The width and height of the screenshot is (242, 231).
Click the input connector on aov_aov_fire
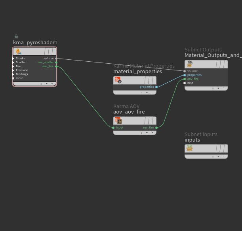tap(113, 128)
